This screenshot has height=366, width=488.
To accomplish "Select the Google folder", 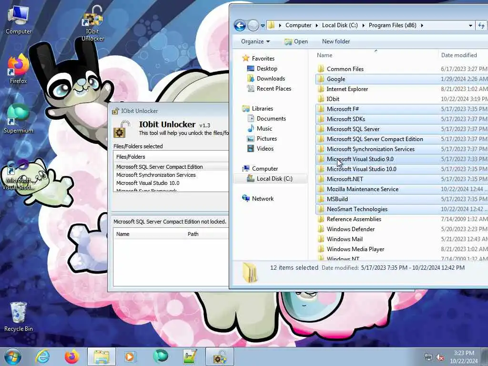I will (x=401, y=79).
